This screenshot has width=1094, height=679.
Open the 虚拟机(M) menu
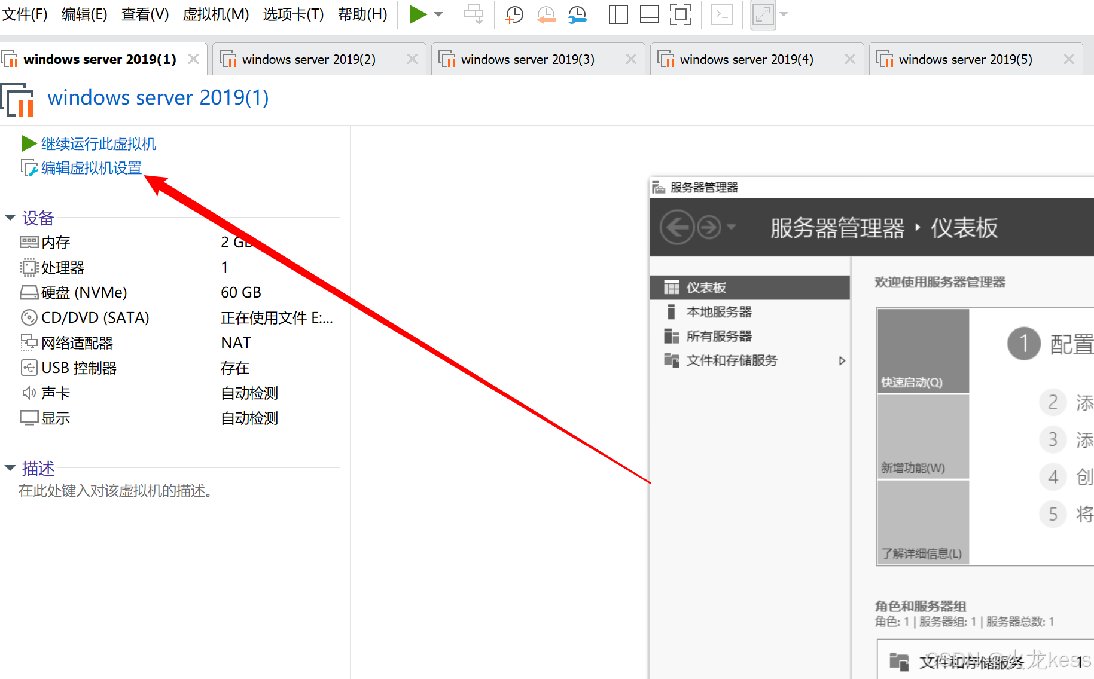[x=215, y=14]
